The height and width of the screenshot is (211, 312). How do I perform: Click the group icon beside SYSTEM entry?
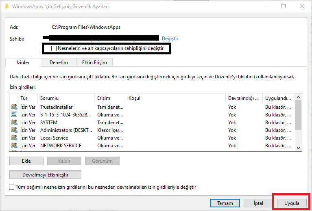[x=14, y=122]
